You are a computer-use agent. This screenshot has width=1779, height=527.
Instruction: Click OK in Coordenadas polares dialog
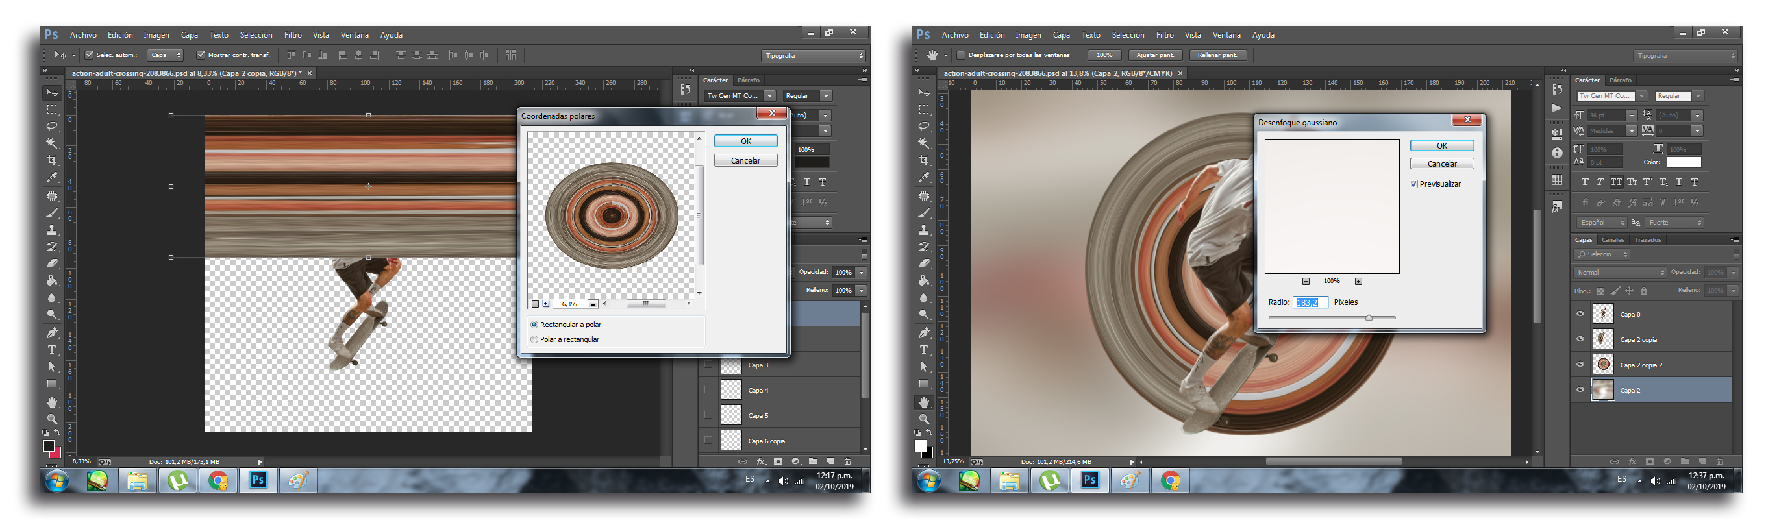[x=746, y=141]
